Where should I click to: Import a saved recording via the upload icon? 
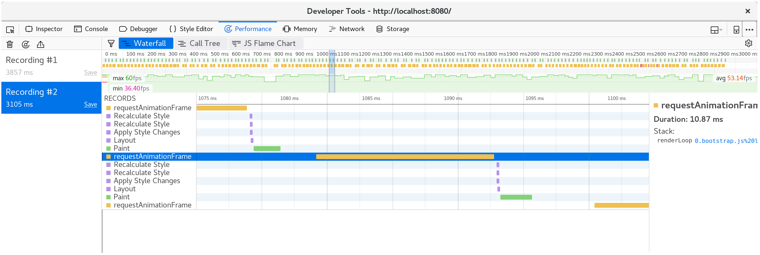tap(40, 44)
